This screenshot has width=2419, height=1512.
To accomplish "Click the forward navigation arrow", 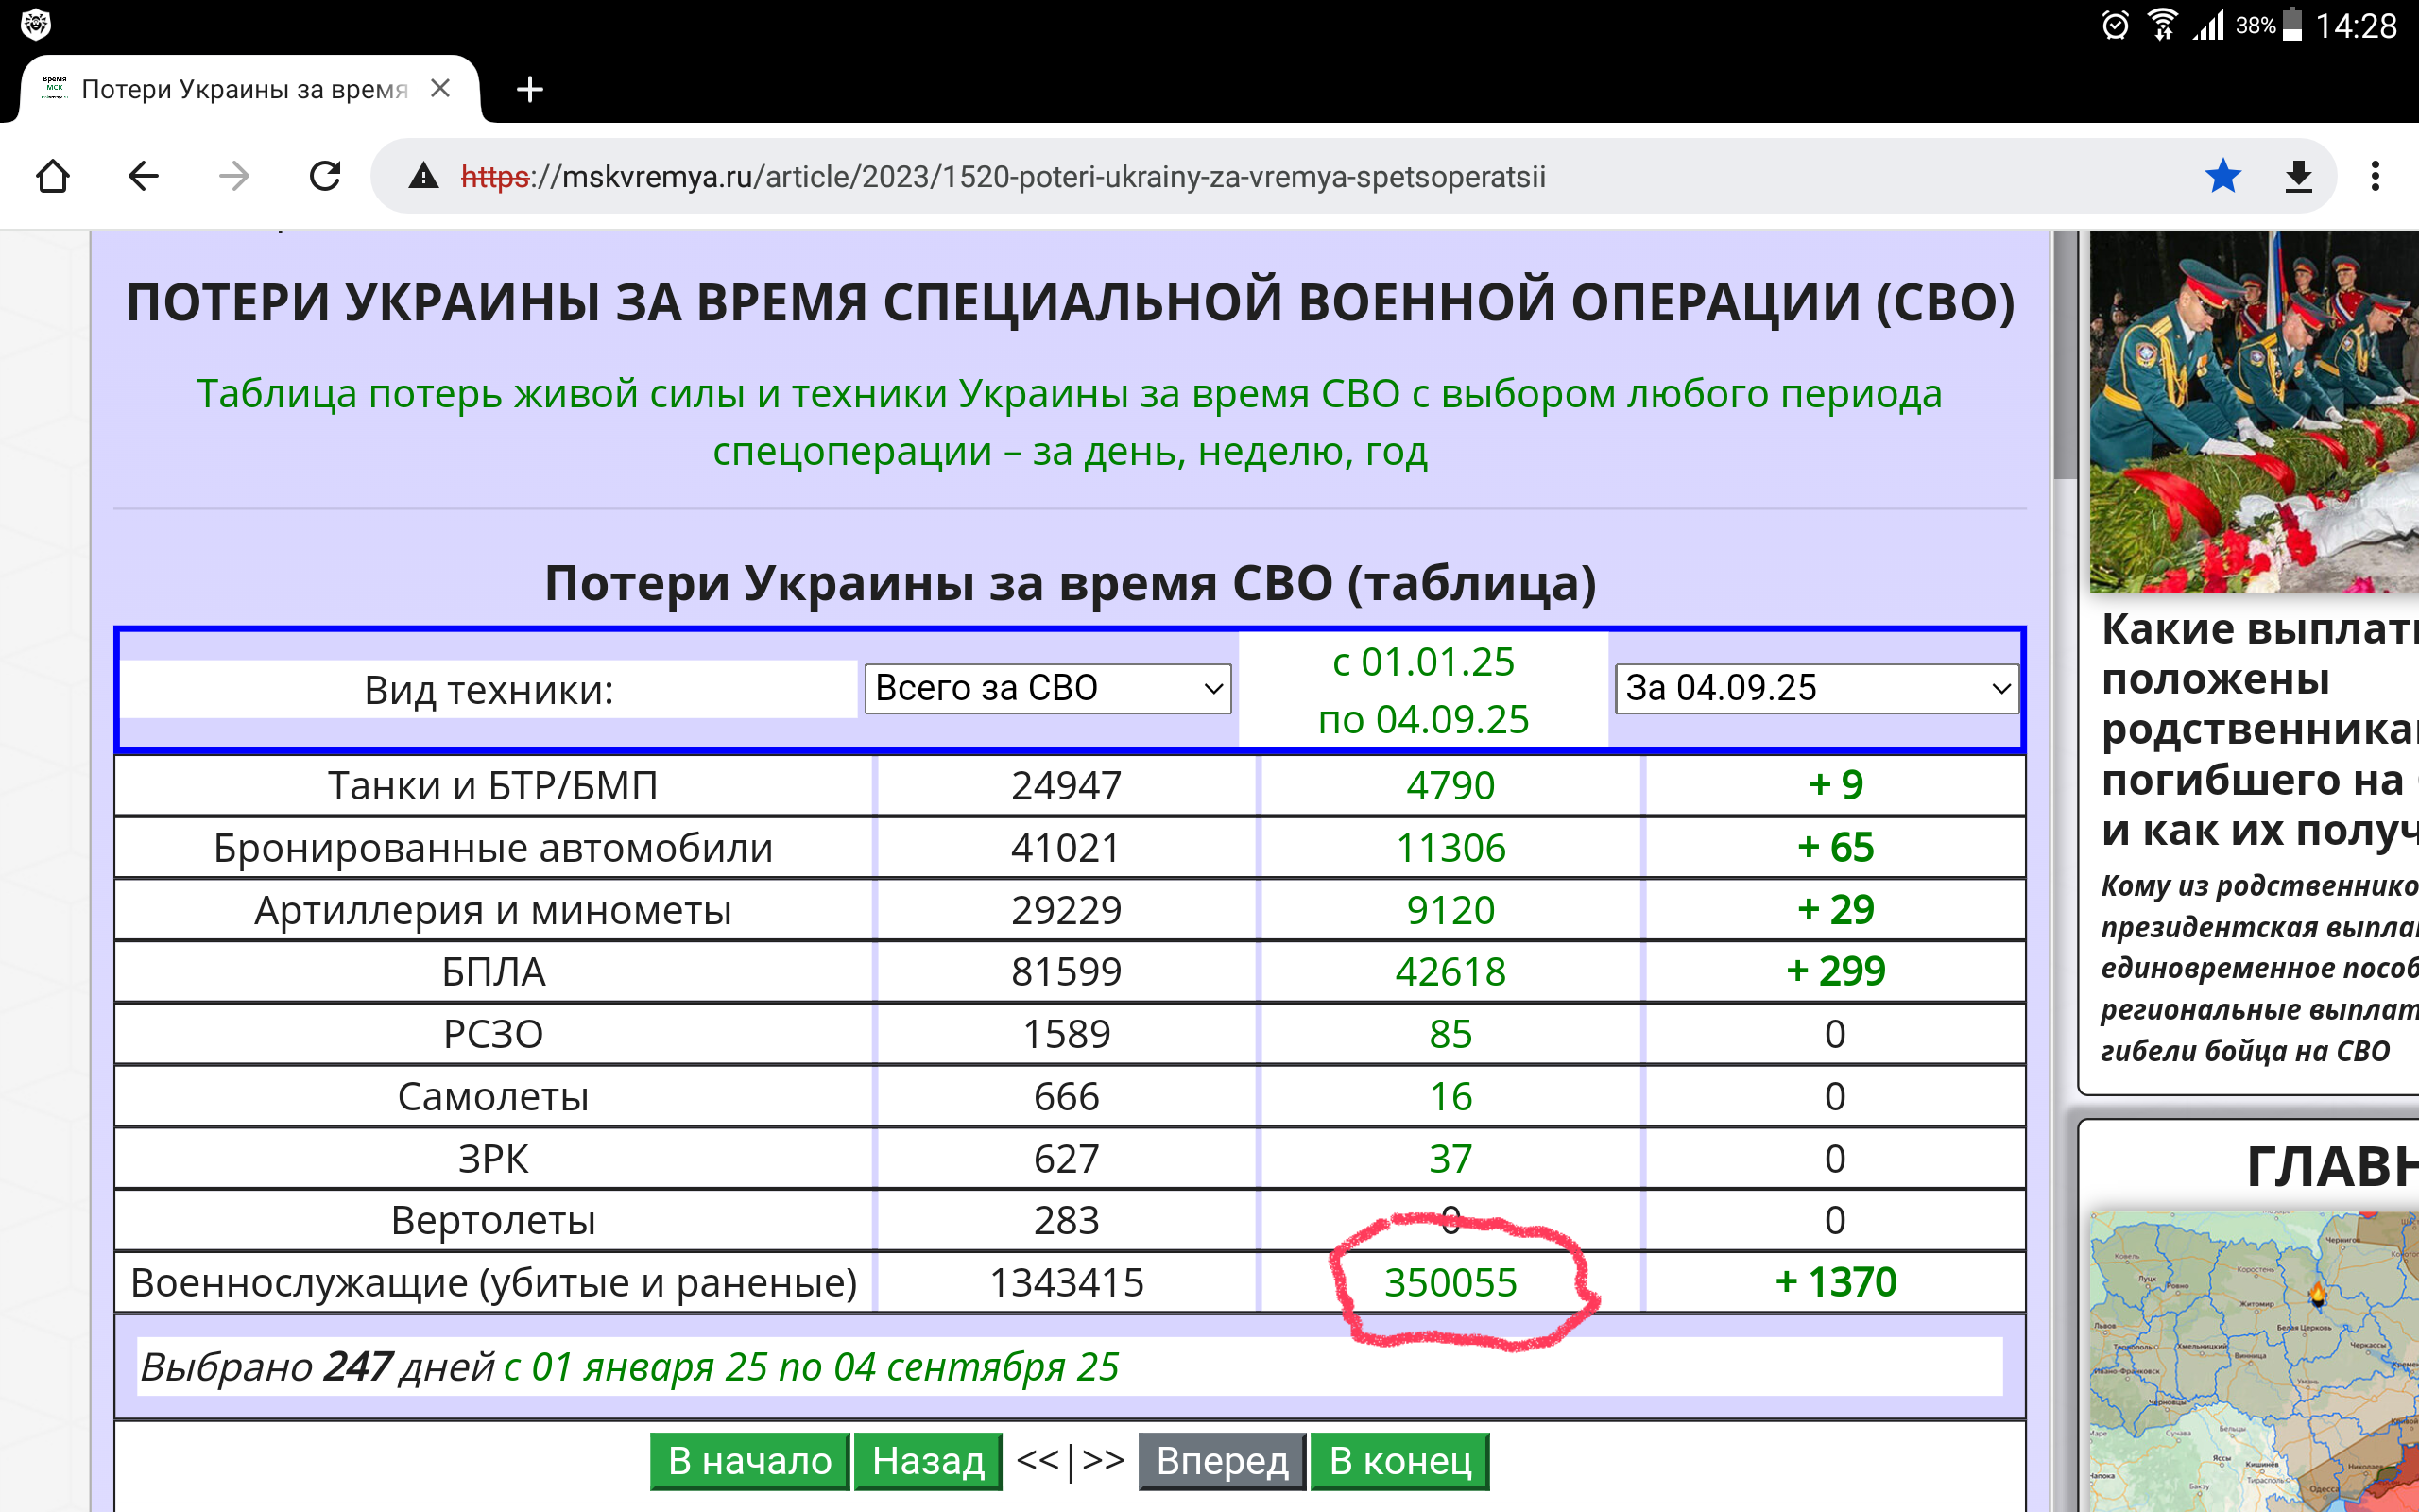I will pos(234,176).
